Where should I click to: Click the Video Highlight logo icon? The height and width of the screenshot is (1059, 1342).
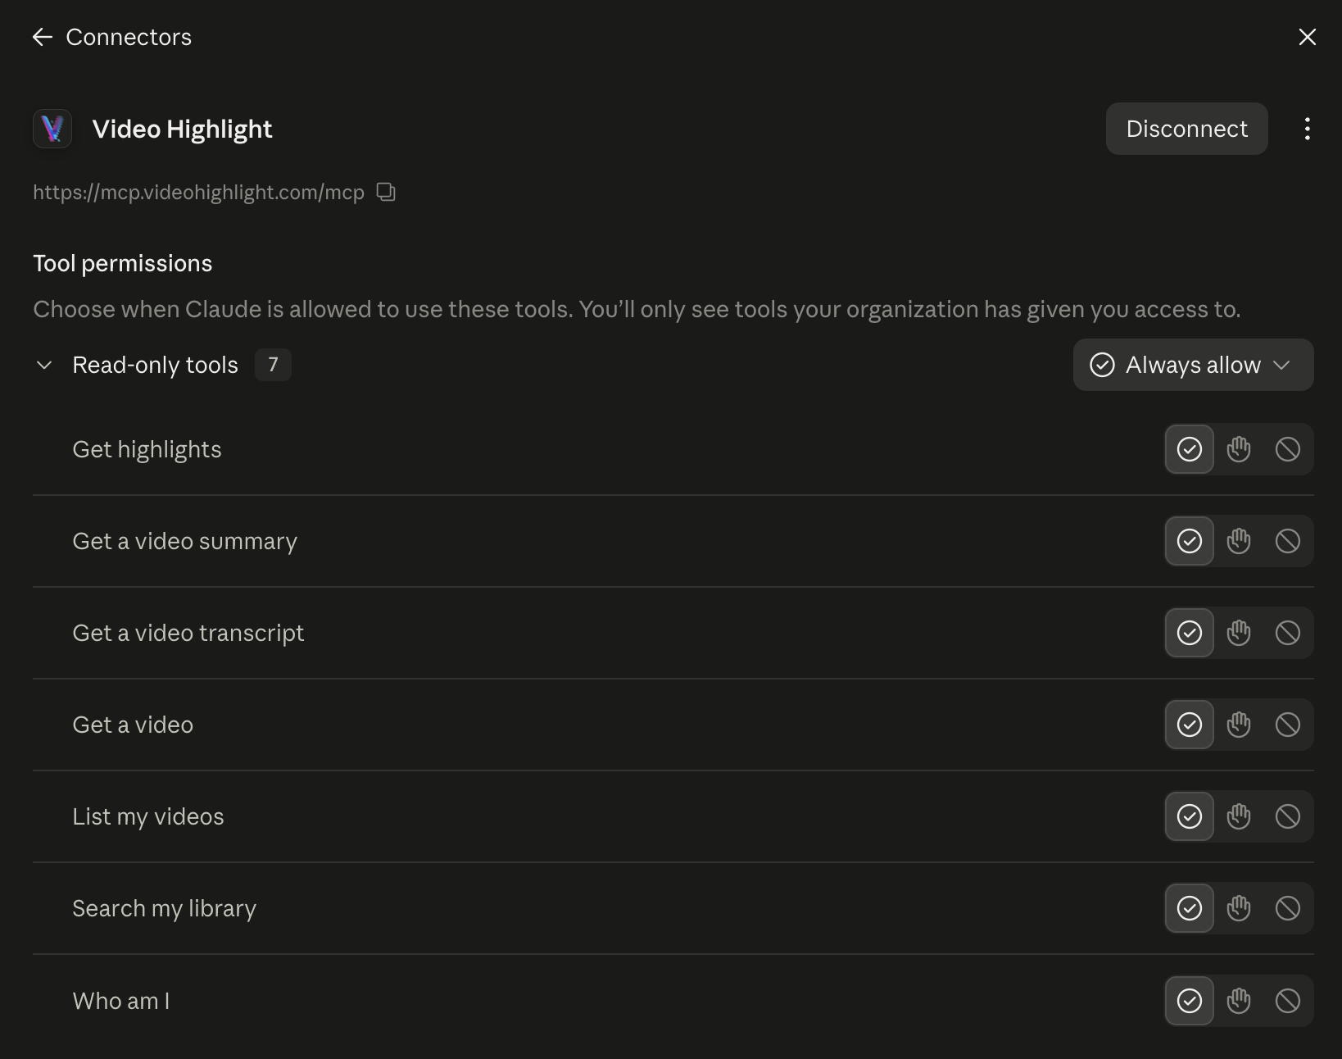pos(52,129)
